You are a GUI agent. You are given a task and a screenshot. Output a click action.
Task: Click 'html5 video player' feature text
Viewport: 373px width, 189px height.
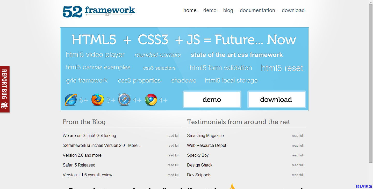[x=95, y=55]
